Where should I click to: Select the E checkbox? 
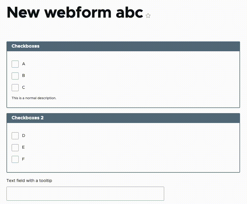pyautogui.click(x=15, y=148)
